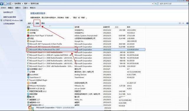Click the Google Chrome program icon
The image size is (189, 111).
[x=28, y=41]
